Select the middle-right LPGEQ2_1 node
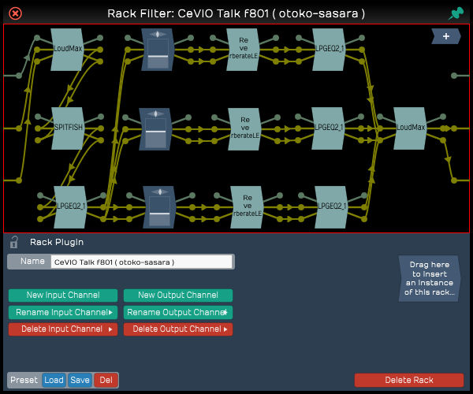473x394 pixels. click(x=328, y=128)
